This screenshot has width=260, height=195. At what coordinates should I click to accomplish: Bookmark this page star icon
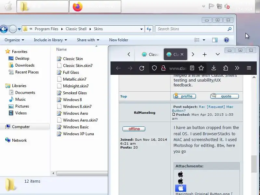click(x=201, y=68)
